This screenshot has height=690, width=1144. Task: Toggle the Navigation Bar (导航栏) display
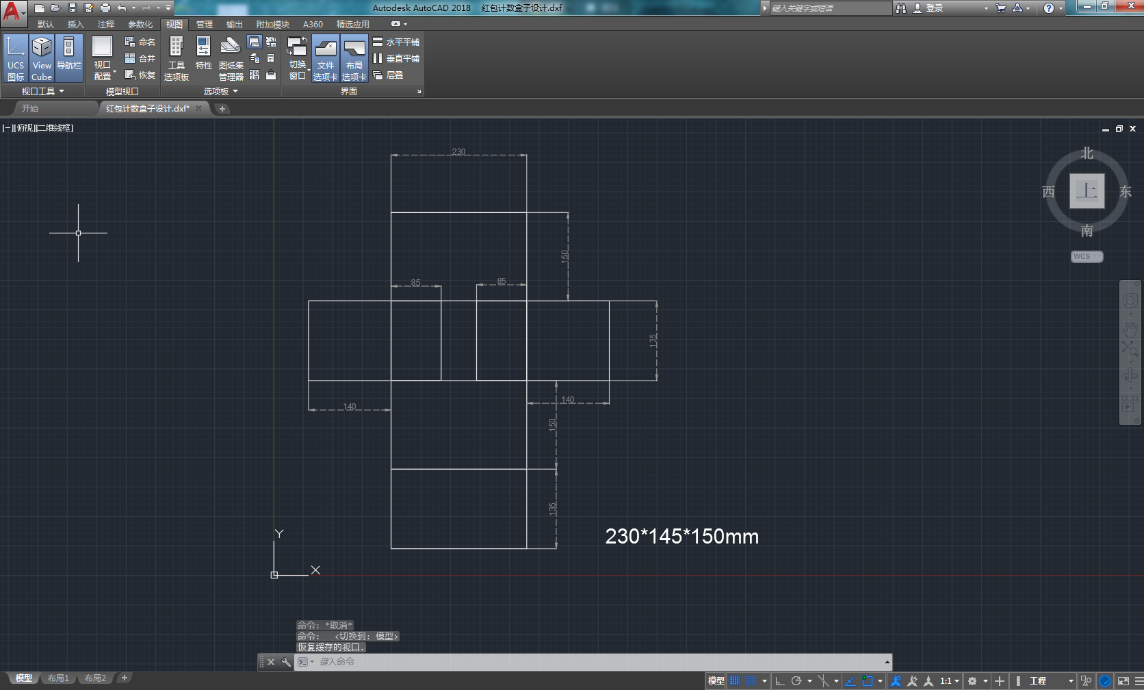click(69, 59)
